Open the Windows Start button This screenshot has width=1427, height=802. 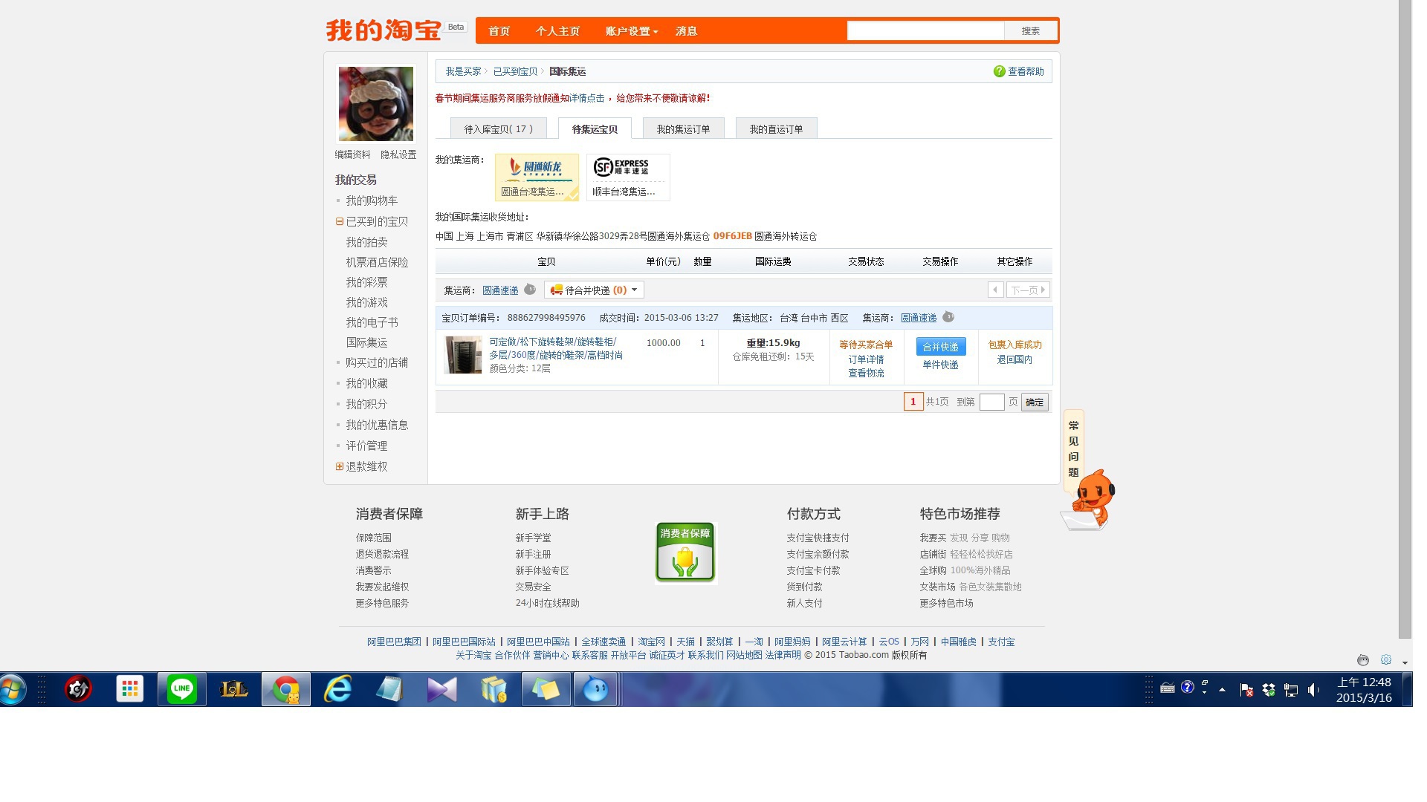[13, 690]
